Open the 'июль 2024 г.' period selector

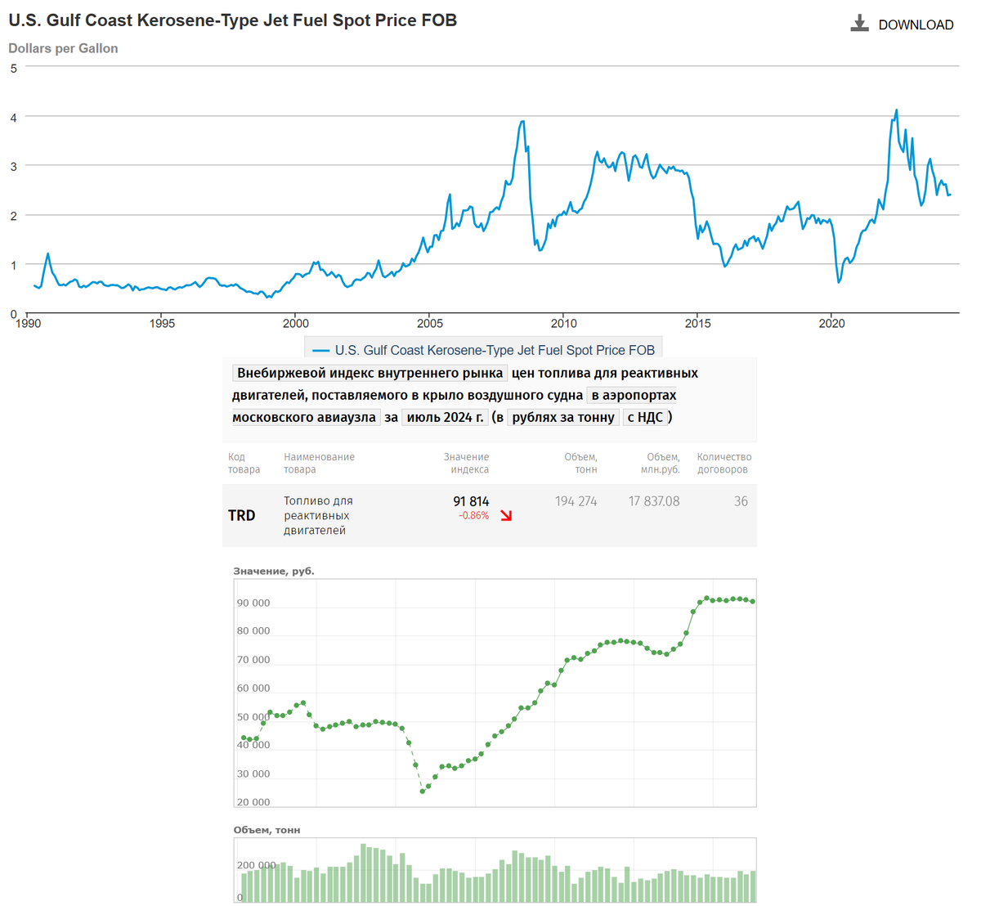click(445, 418)
